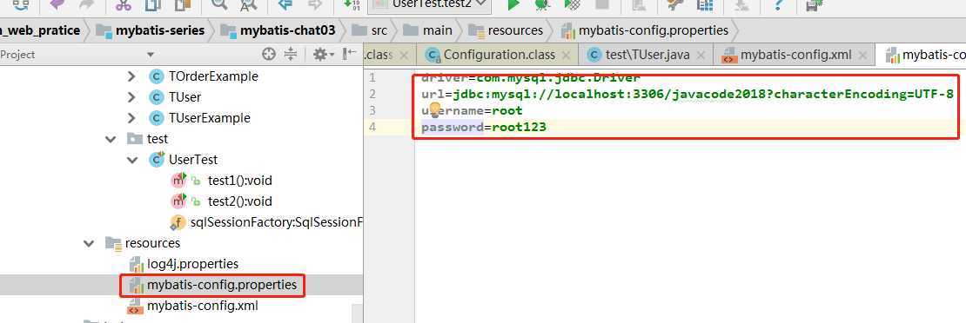Screen dimensions: 966x323
Task: Click the url=jdbc:mysql line in editor
Action: point(687,94)
